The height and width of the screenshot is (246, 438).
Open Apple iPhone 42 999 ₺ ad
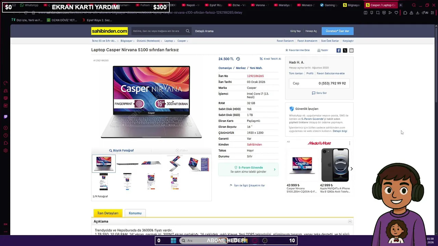[335, 171]
